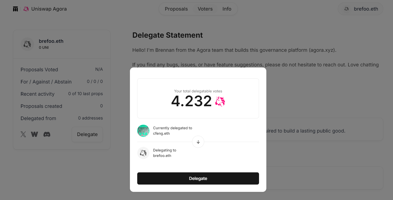Click cfeng.eth's teal avatar

(x=143, y=131)
